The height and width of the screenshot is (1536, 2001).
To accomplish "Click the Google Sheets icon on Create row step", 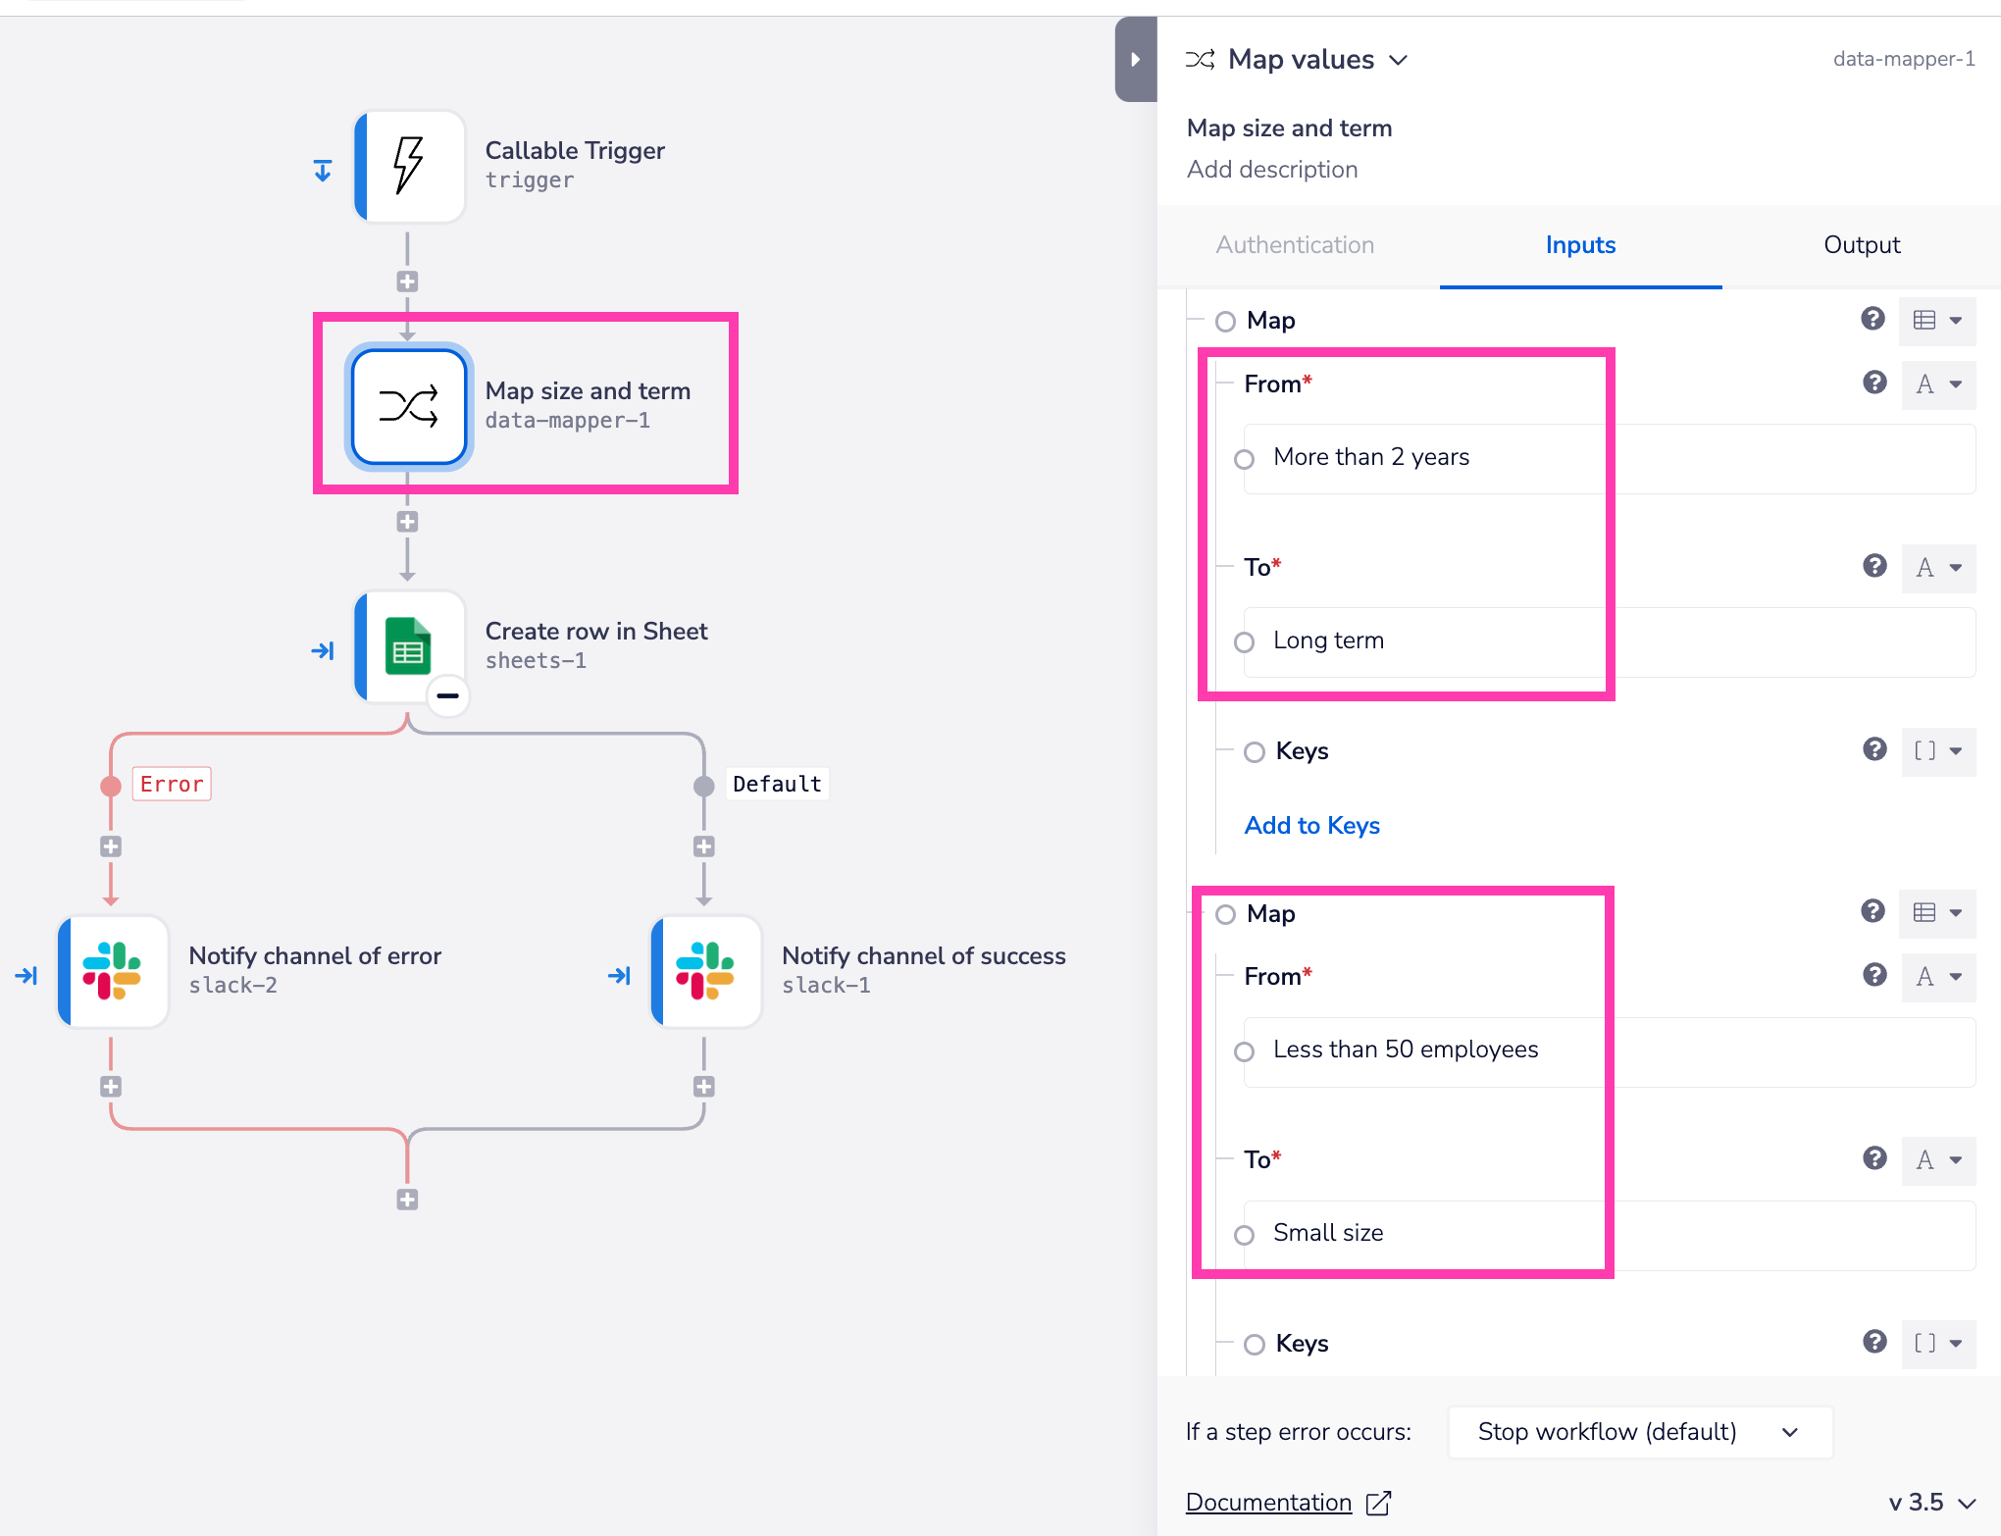I will coord(409,646).
